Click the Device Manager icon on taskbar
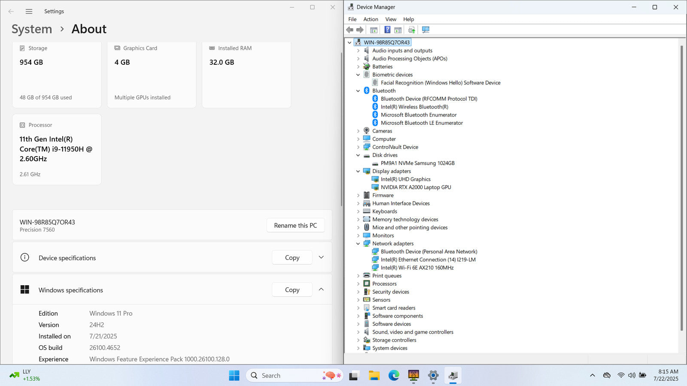The image size is (687, 386). point(453,376)
